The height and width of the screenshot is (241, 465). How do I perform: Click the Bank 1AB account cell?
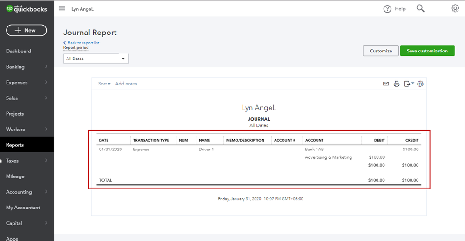pyautogui.click(x=314, y=150)
